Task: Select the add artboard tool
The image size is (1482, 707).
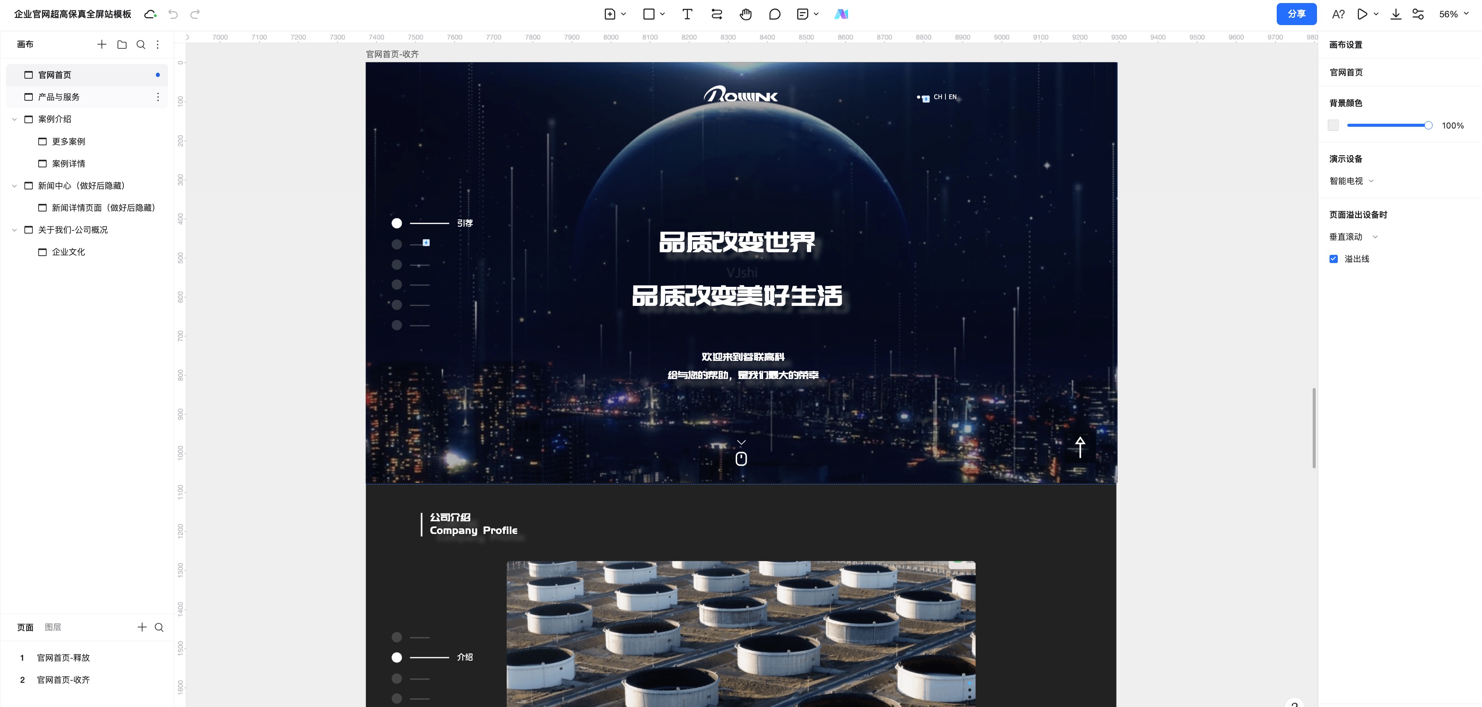Action: coord(610,14)
